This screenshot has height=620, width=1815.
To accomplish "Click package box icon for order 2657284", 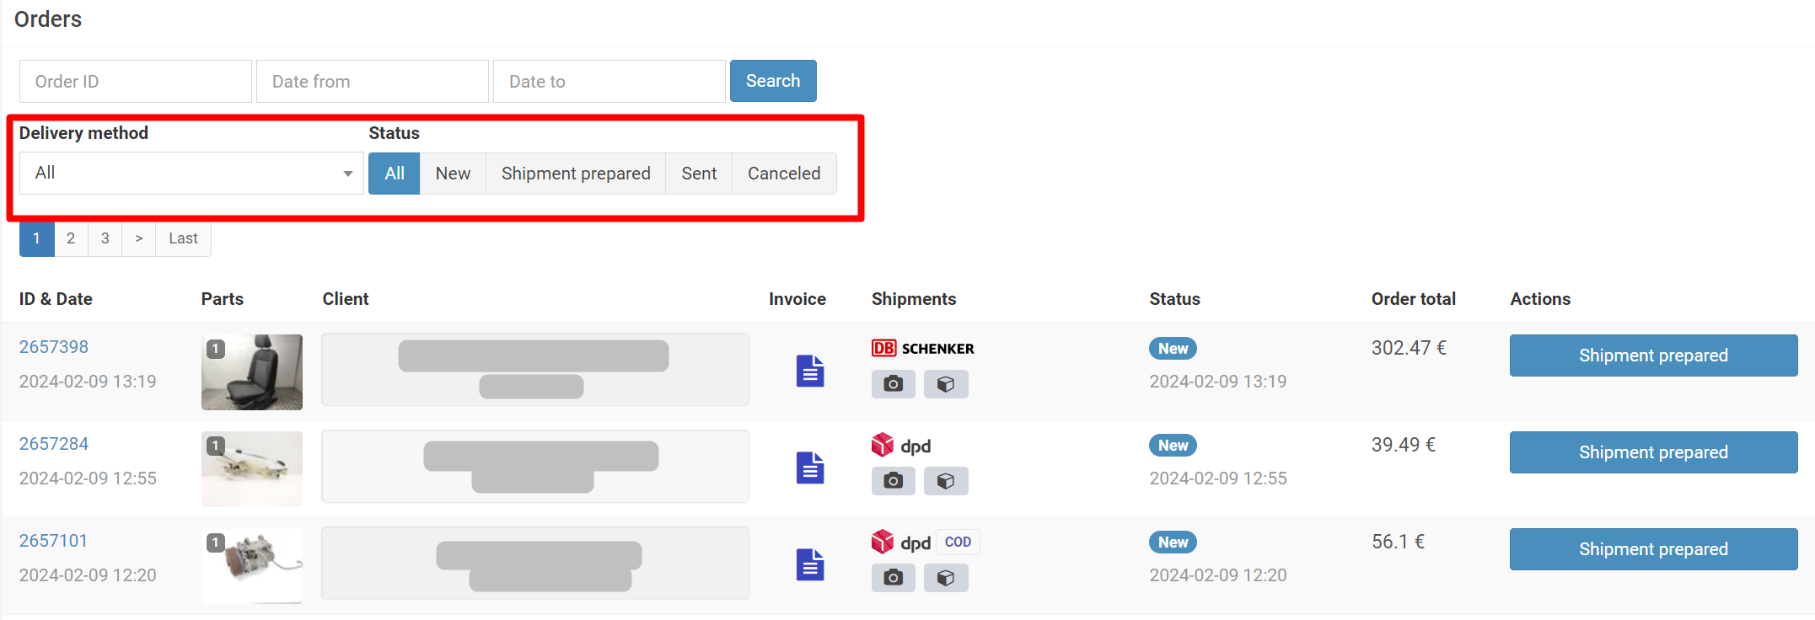I will tap(946, 481).
